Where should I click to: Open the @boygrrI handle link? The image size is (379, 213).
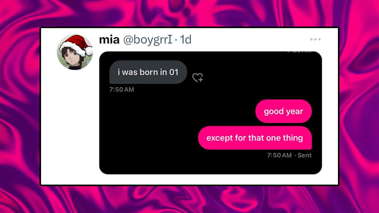pyautogui.click(x=147, y=40)
